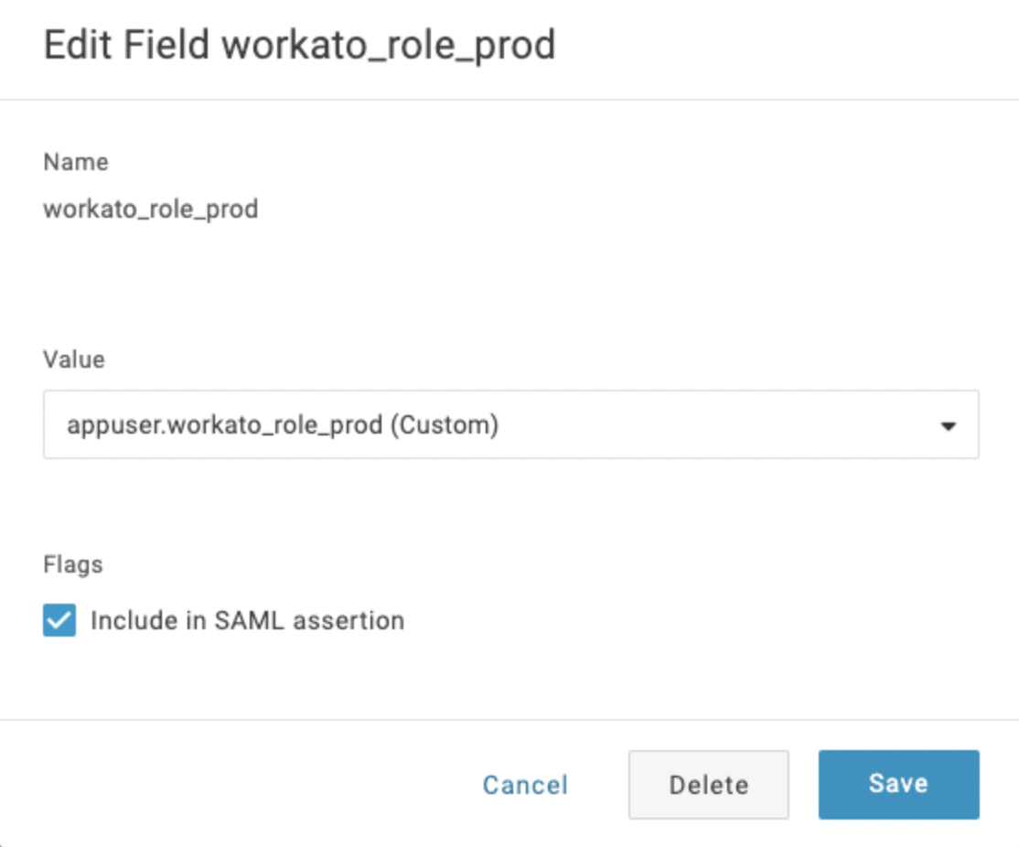Uncheck the Include in SAML assertion checkbox
Viewport: 1019px width, 847px height.
pos(59,621)
